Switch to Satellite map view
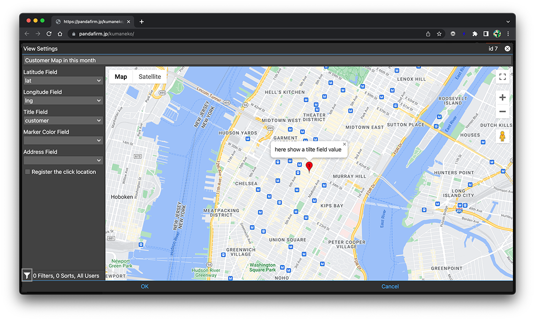The image size is (535, 320). (x=150, y=77)
